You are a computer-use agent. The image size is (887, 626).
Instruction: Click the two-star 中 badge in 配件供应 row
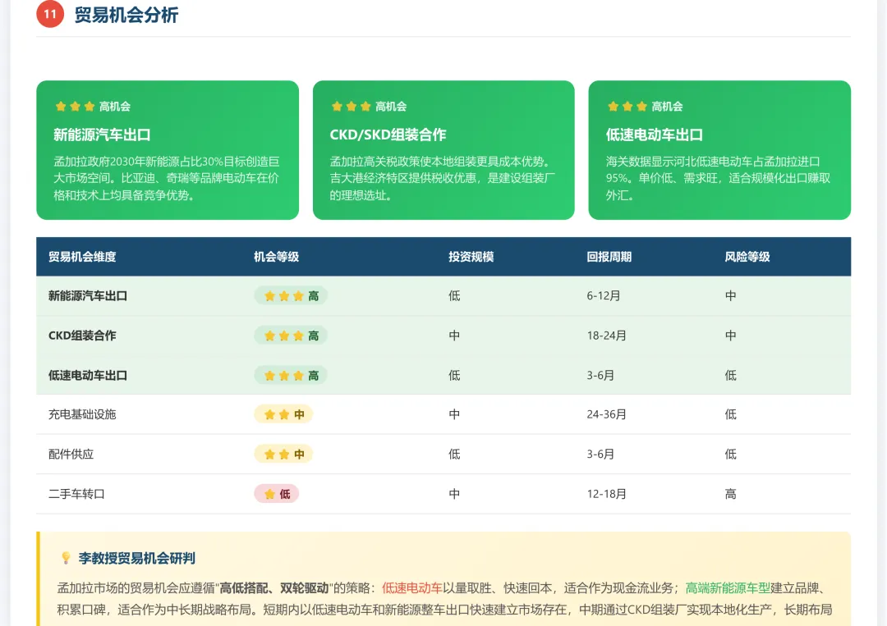283,455
